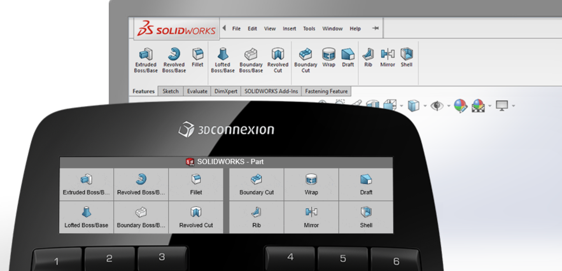Toggle the menu bar pin icon
The height and width of the screenshot is (271, 562).
pyautogui.click(x=376, y=28)
